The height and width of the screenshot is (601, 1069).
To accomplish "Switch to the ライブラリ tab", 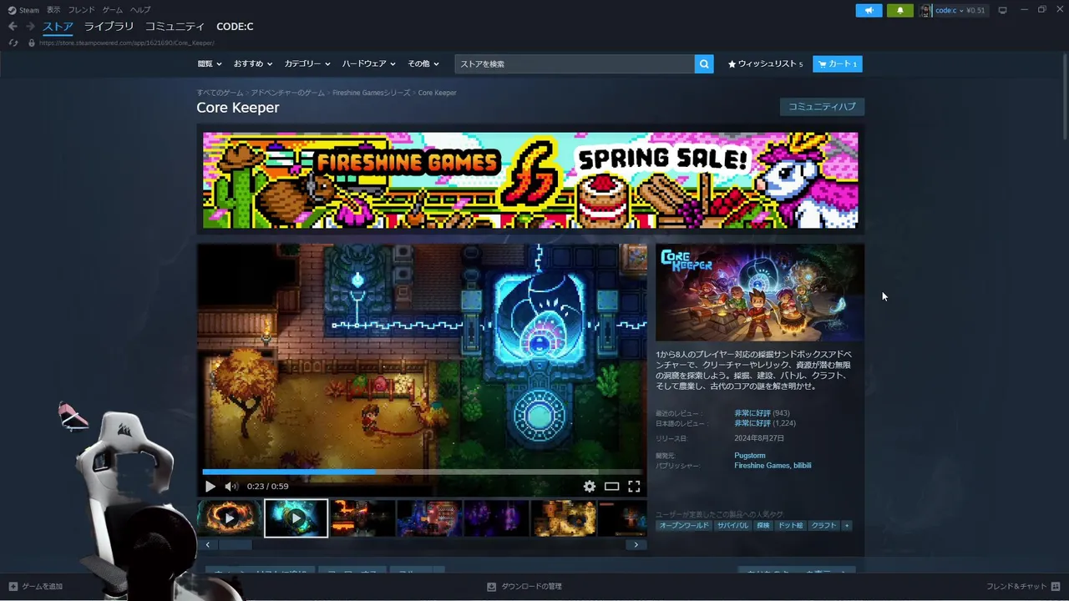I will tap(109, 27).
